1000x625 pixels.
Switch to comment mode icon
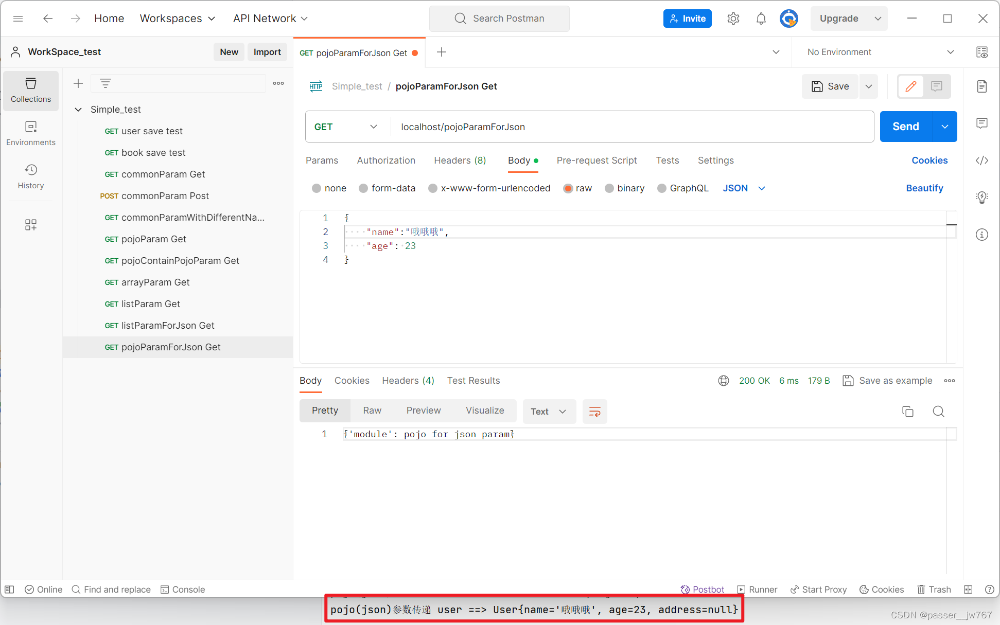(937, 86)
